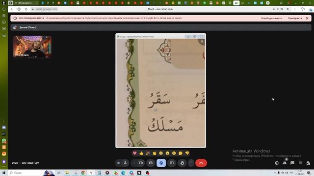Viewport: 314px width, 176px height.
Task: Open meeting details info panel
Action: point(277,163)
